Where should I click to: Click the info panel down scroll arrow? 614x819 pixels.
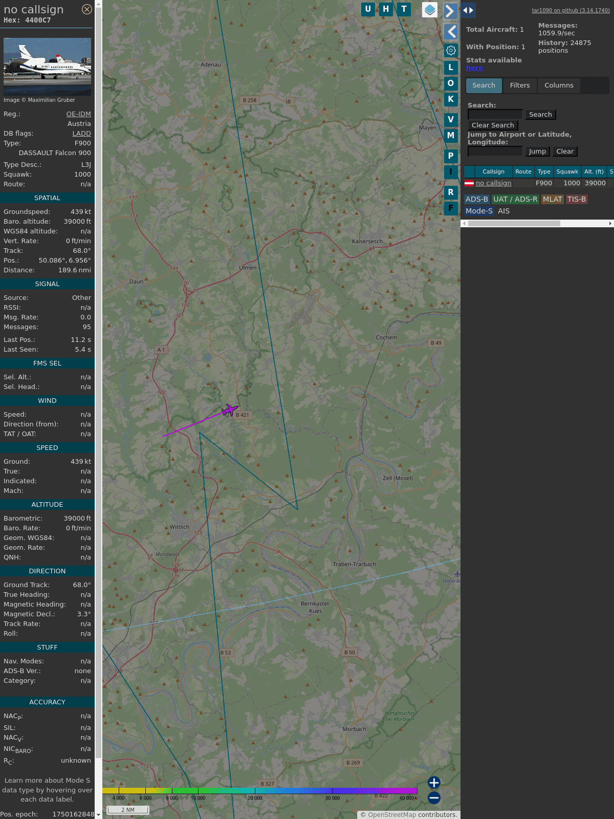click(x=98, y=814)
